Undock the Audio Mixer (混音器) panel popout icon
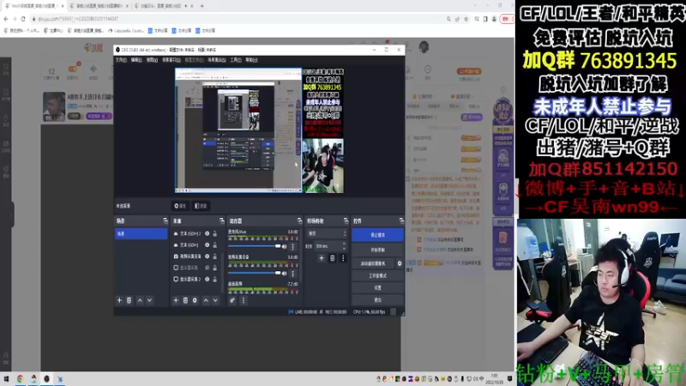Viewport: 686px width, 386px height. coord(299,221)
